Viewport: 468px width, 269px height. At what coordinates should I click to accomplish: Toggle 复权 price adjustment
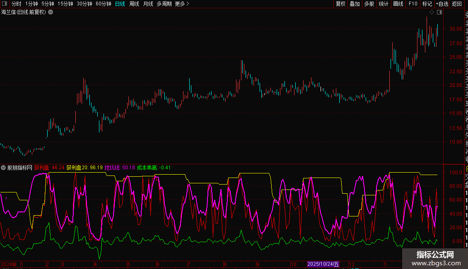340,4
